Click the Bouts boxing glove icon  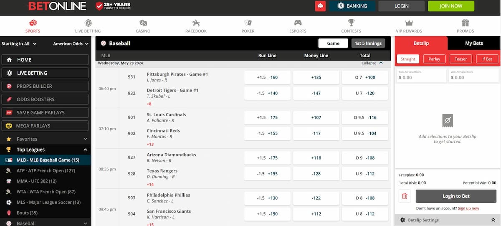click(x=9, y=213)
